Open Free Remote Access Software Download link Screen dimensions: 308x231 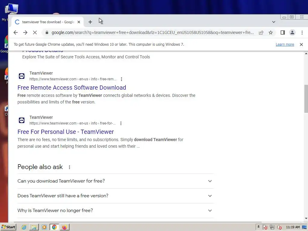(x=72, y=88)
